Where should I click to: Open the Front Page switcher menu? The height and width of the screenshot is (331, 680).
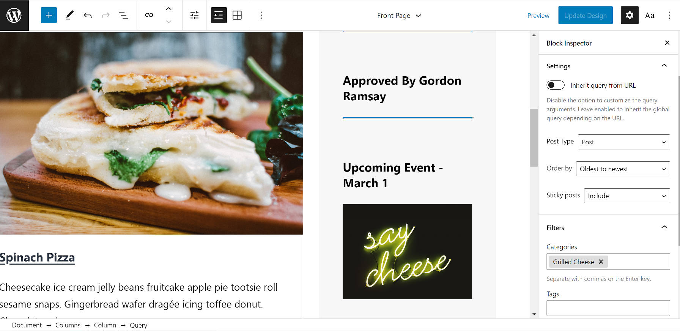[x=399, y=16]
